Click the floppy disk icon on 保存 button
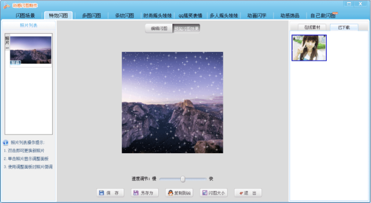This screenshot has width=371, height=203. pos(101,193)
